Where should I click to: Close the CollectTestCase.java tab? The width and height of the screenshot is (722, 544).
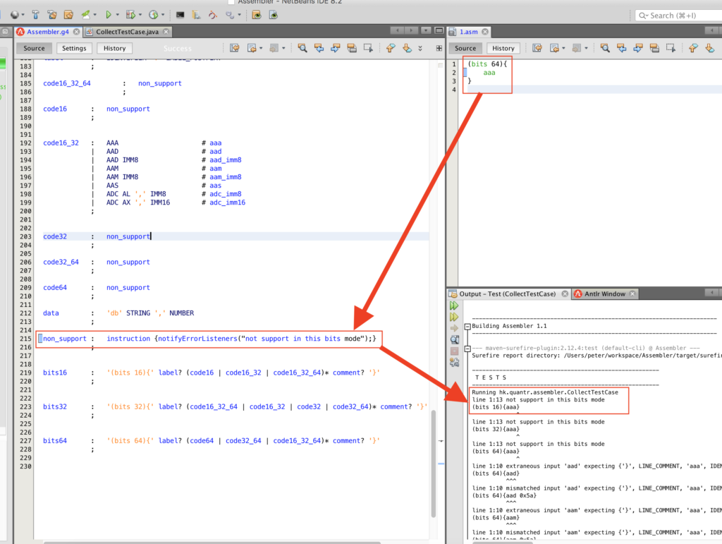[x=166, y=32]
